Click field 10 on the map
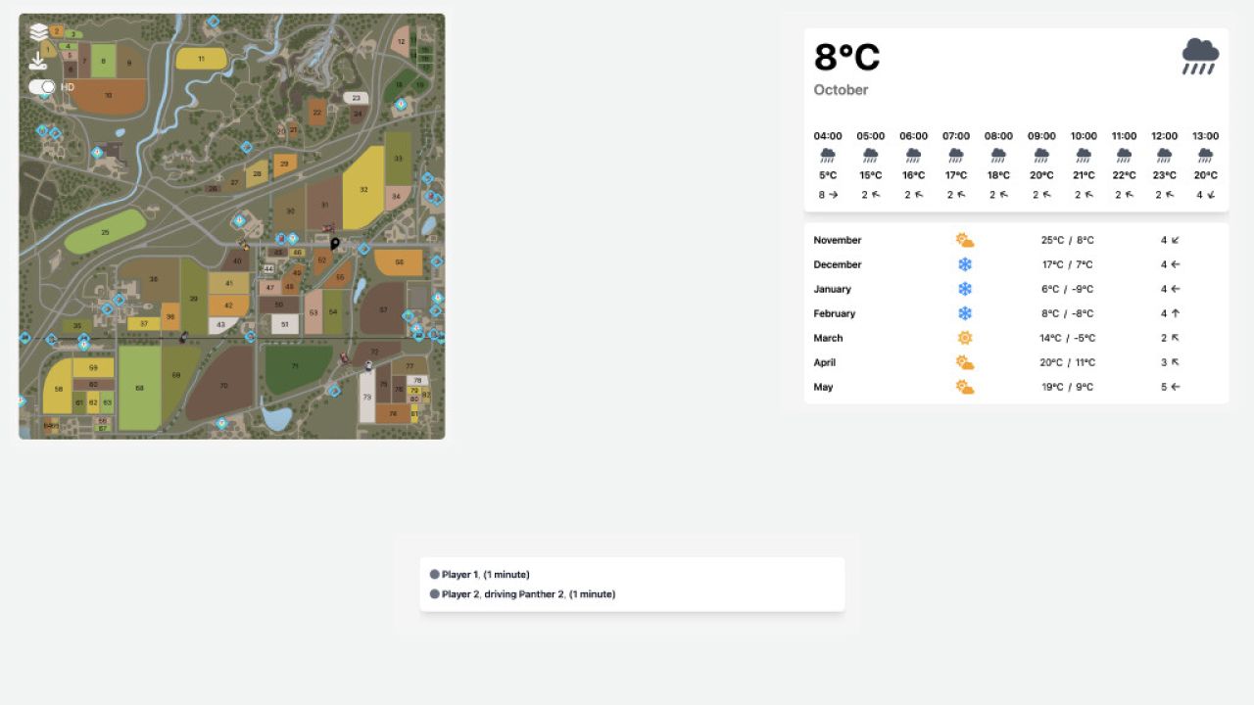The width and height of the screenshot is (1254, 705). point(110,95)
